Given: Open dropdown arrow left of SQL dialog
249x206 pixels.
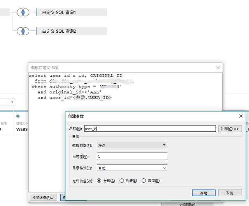Looking at the screenshot, I should (12, 102).
